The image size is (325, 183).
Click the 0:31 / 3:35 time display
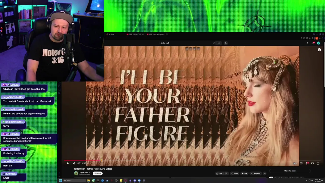[x=82, y=163]
